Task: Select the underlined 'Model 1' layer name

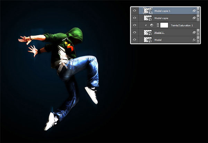Action: (159, 32)
